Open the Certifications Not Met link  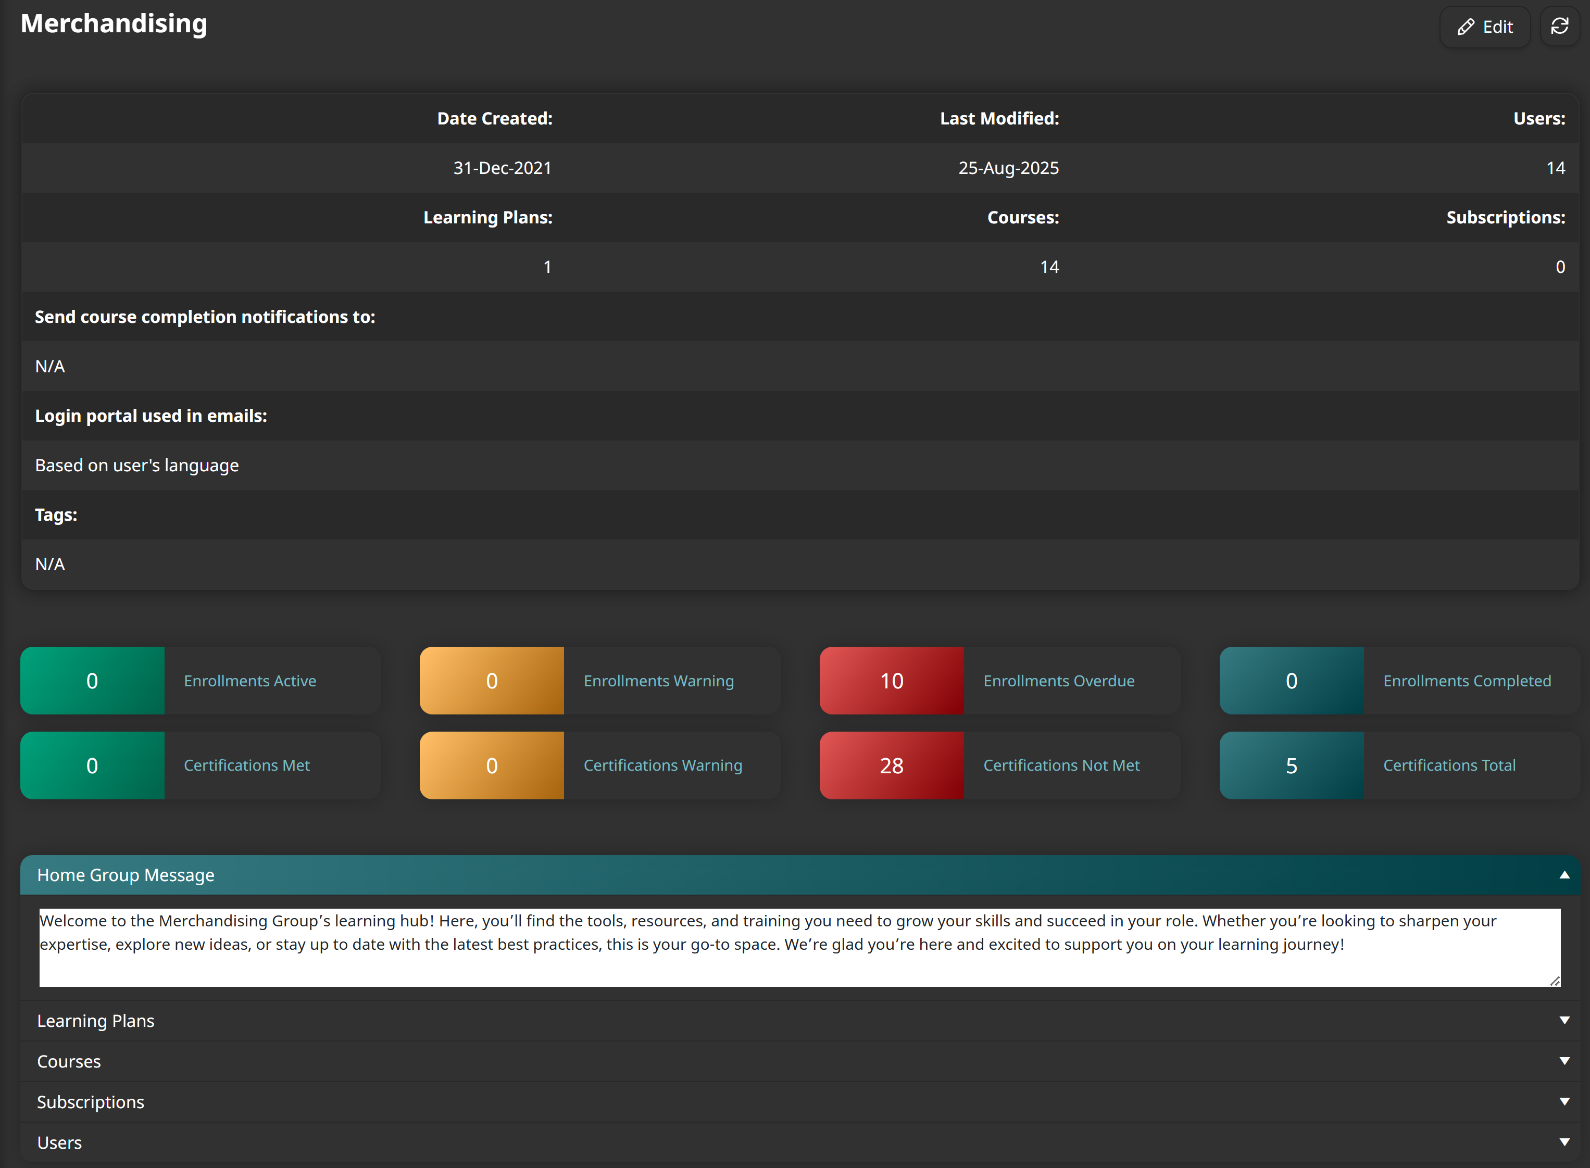1061,765
